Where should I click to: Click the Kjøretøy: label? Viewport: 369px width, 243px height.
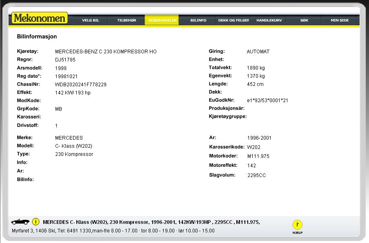click(x=27, y=51)
